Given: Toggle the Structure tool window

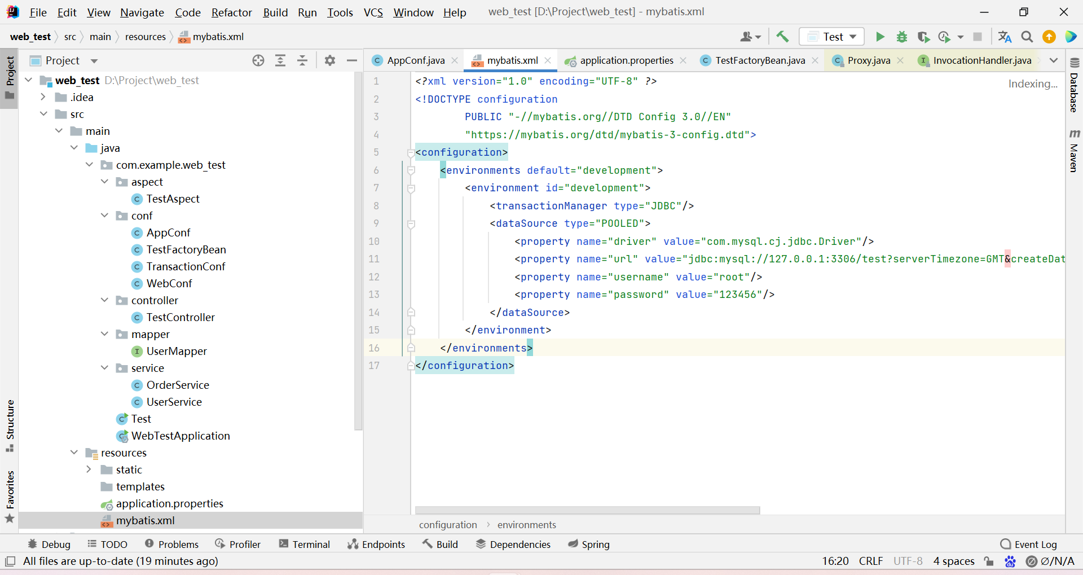Looking at the screenshot, I should pos(10,425).
